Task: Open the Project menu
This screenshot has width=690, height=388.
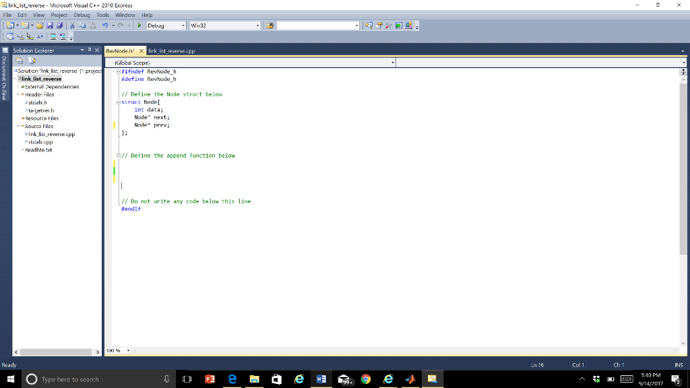Action: pos(59,15)
